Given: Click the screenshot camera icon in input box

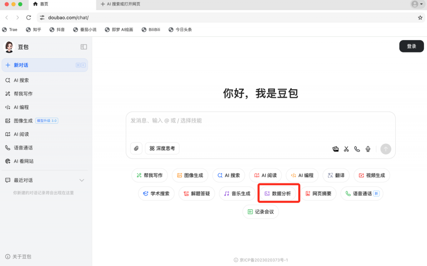Looking at the screenshot, I should 336,149.
